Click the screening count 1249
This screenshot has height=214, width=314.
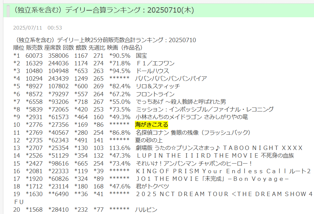point(81,79)
